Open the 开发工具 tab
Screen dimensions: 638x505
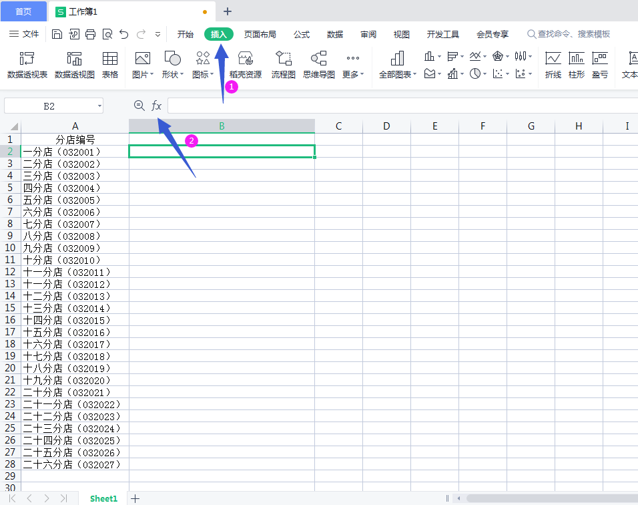click(x=443, y=34)
